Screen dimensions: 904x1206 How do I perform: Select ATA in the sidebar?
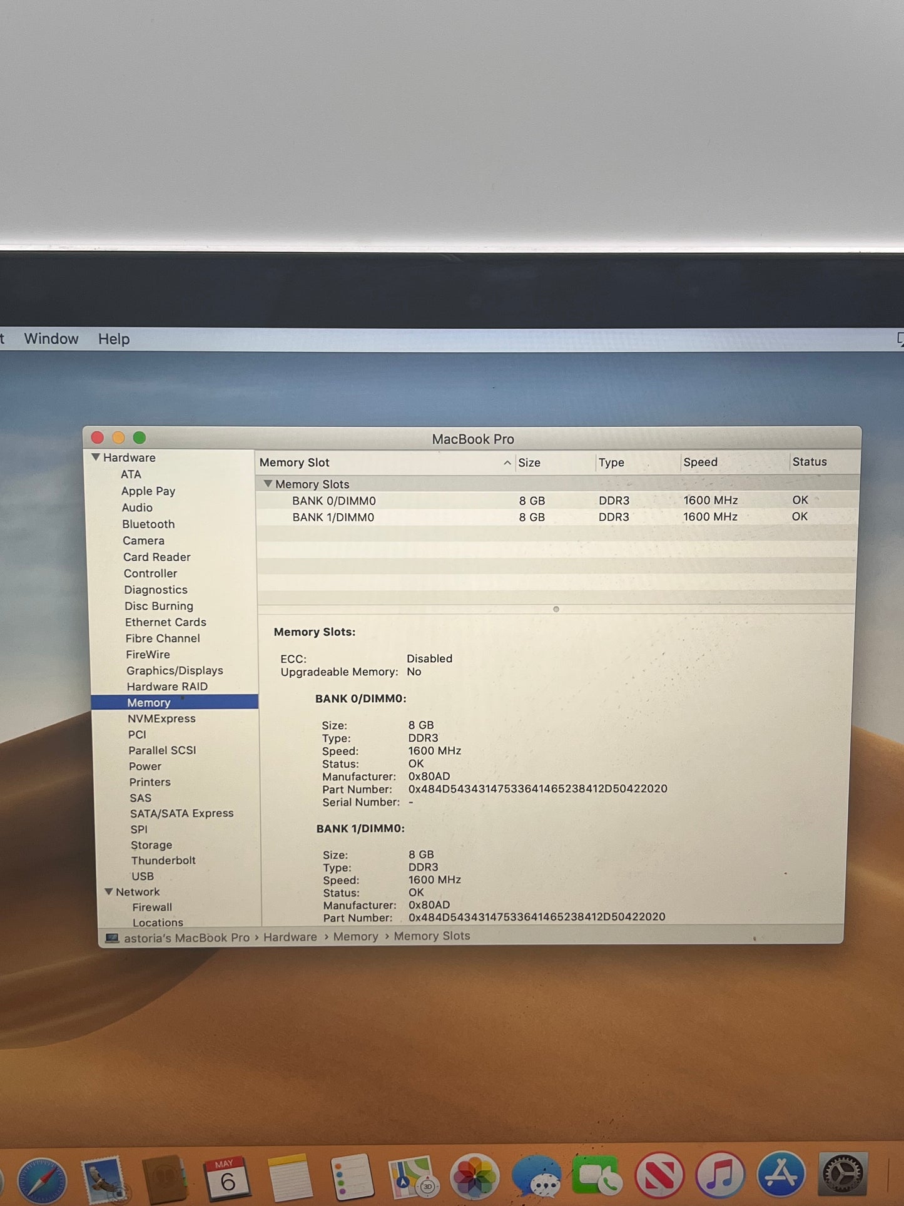click(x=131, y=474)
